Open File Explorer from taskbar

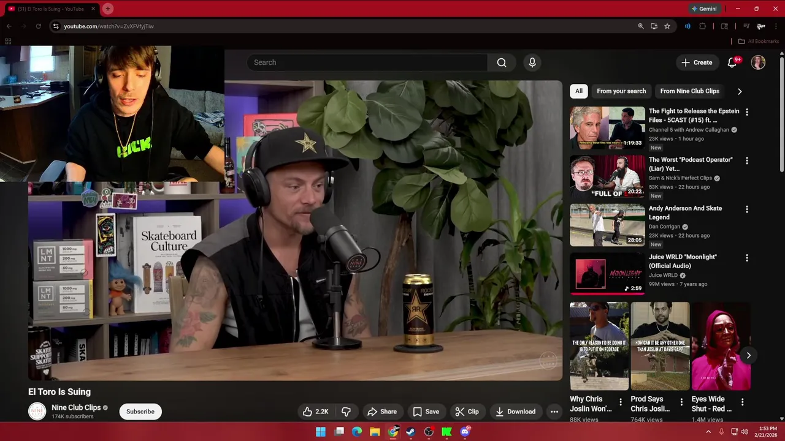375,432
